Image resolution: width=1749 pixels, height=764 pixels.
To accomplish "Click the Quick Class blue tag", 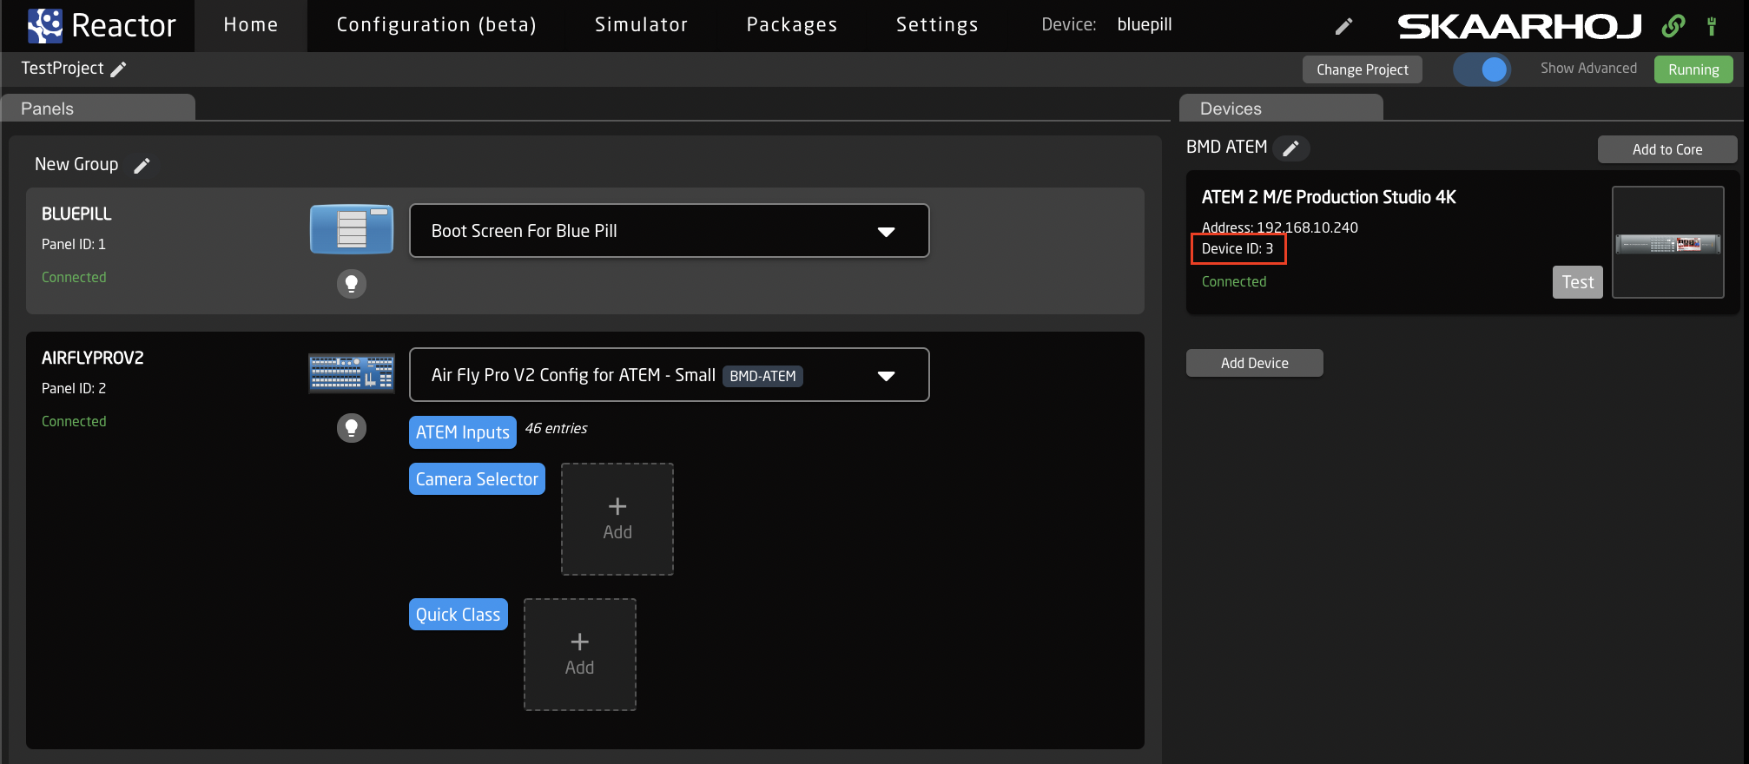I will pos(459,615).
